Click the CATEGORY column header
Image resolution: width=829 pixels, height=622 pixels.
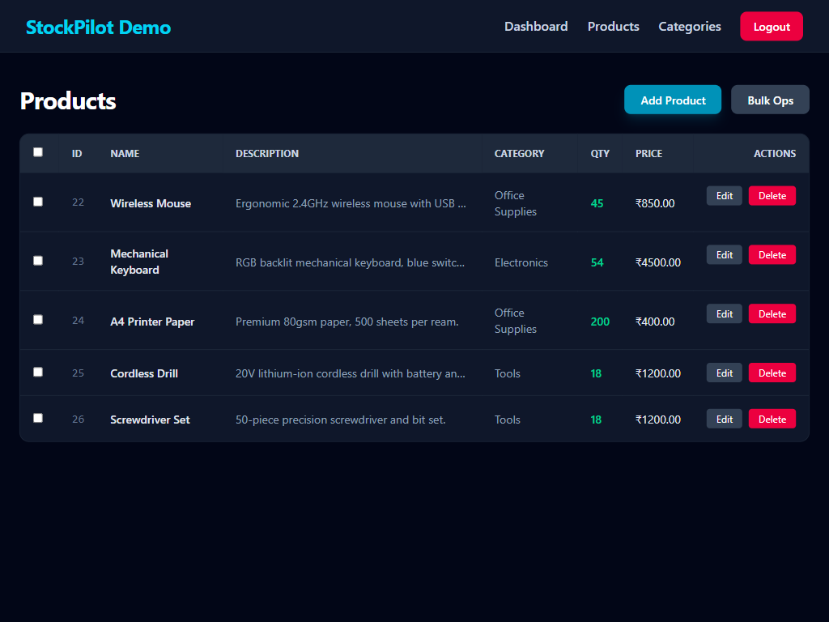pos(519,153)
